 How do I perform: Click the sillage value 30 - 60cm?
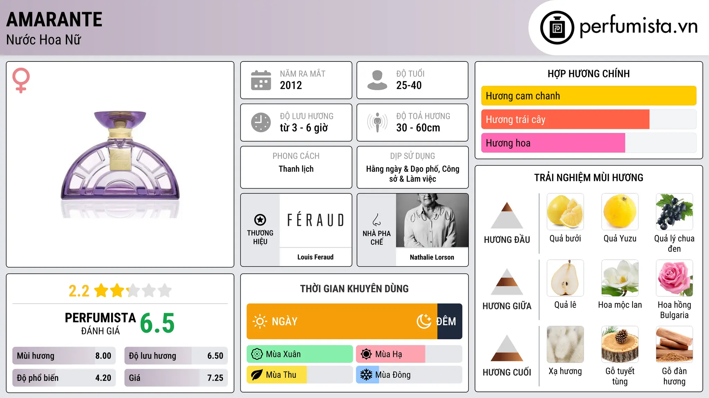(418, 128)
